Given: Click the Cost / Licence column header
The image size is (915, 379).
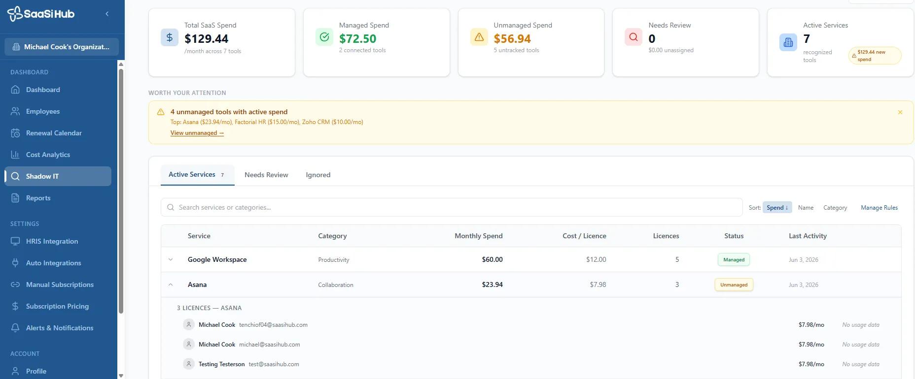Looking at the screenshot, I should [x=584, y=236].
